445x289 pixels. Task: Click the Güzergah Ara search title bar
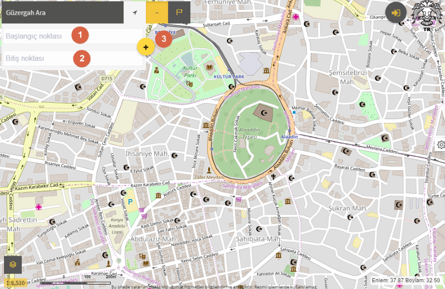62,12
